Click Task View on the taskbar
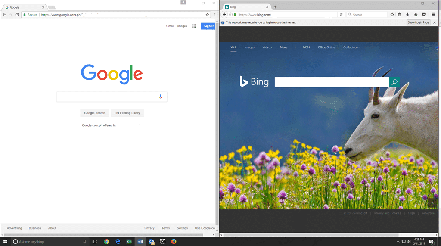The image size is (441, 246). point(95,242)
